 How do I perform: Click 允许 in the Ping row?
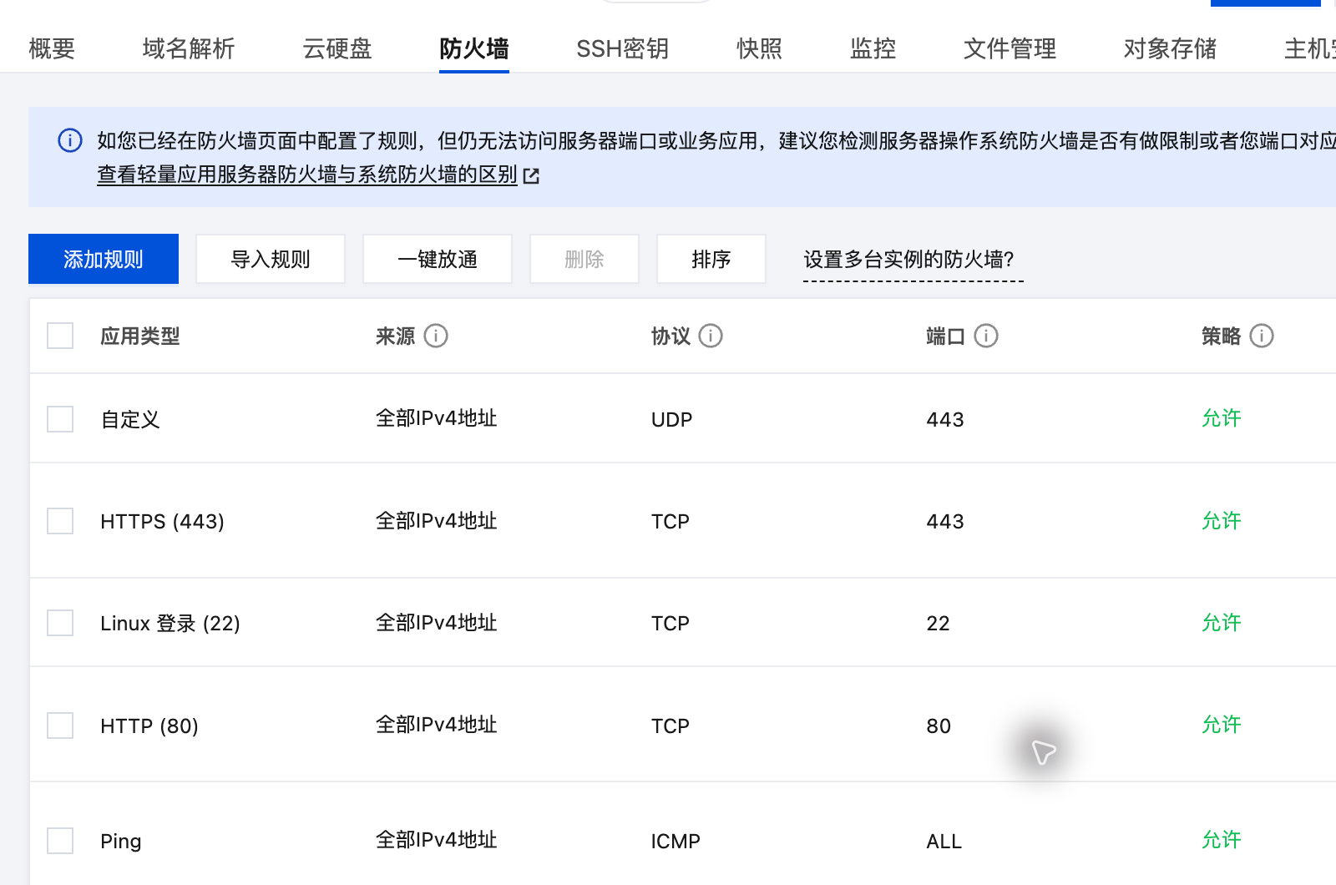(1222, 840)
